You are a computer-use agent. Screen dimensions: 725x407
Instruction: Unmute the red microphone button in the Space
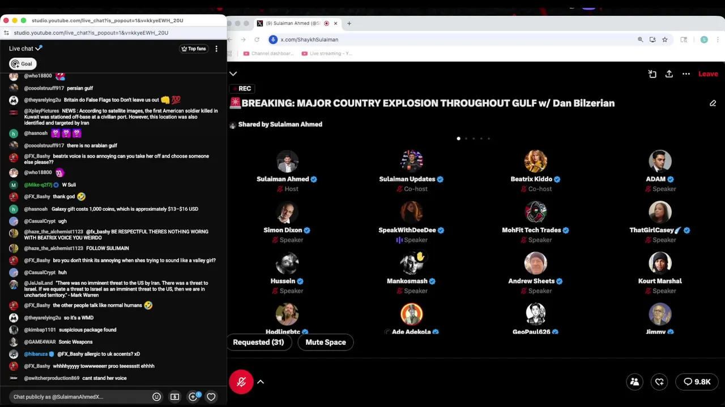pyautogui.click(x=241, y=382)
